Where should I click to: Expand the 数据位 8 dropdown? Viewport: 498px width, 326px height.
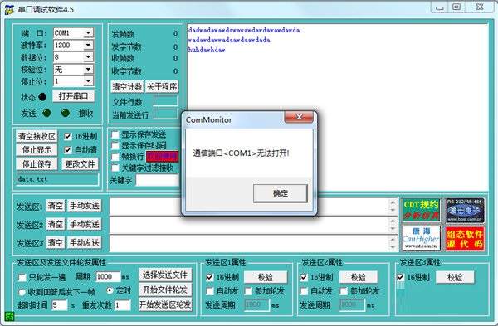[x=88, y=57]
